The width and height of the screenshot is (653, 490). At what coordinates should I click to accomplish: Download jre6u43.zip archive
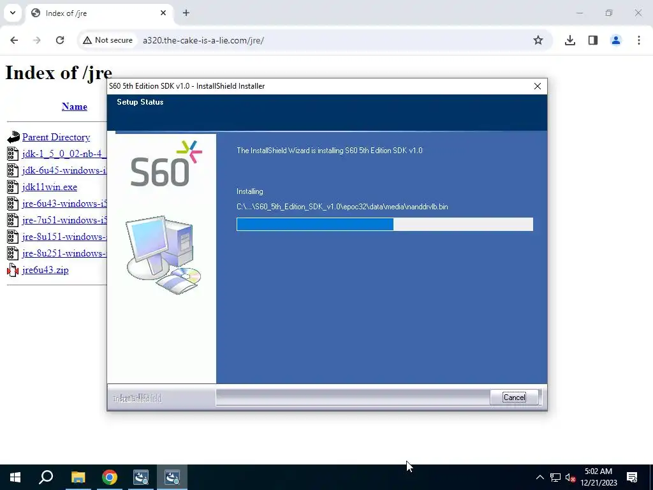point(45,270)
